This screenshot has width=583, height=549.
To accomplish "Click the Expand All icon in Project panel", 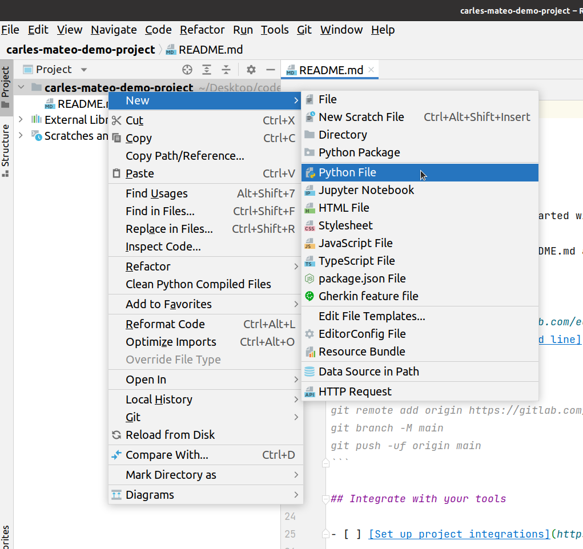I will (x=206, y=70).
